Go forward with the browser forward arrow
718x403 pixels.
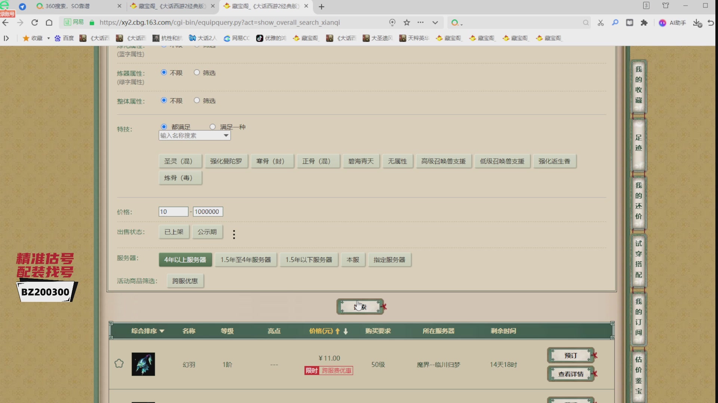click(20, 23)
